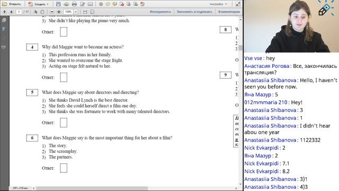Click the Ответ answer box for question 6
Image resolution: width=339 pixels, height=191 pixels.
pos(64,168)
